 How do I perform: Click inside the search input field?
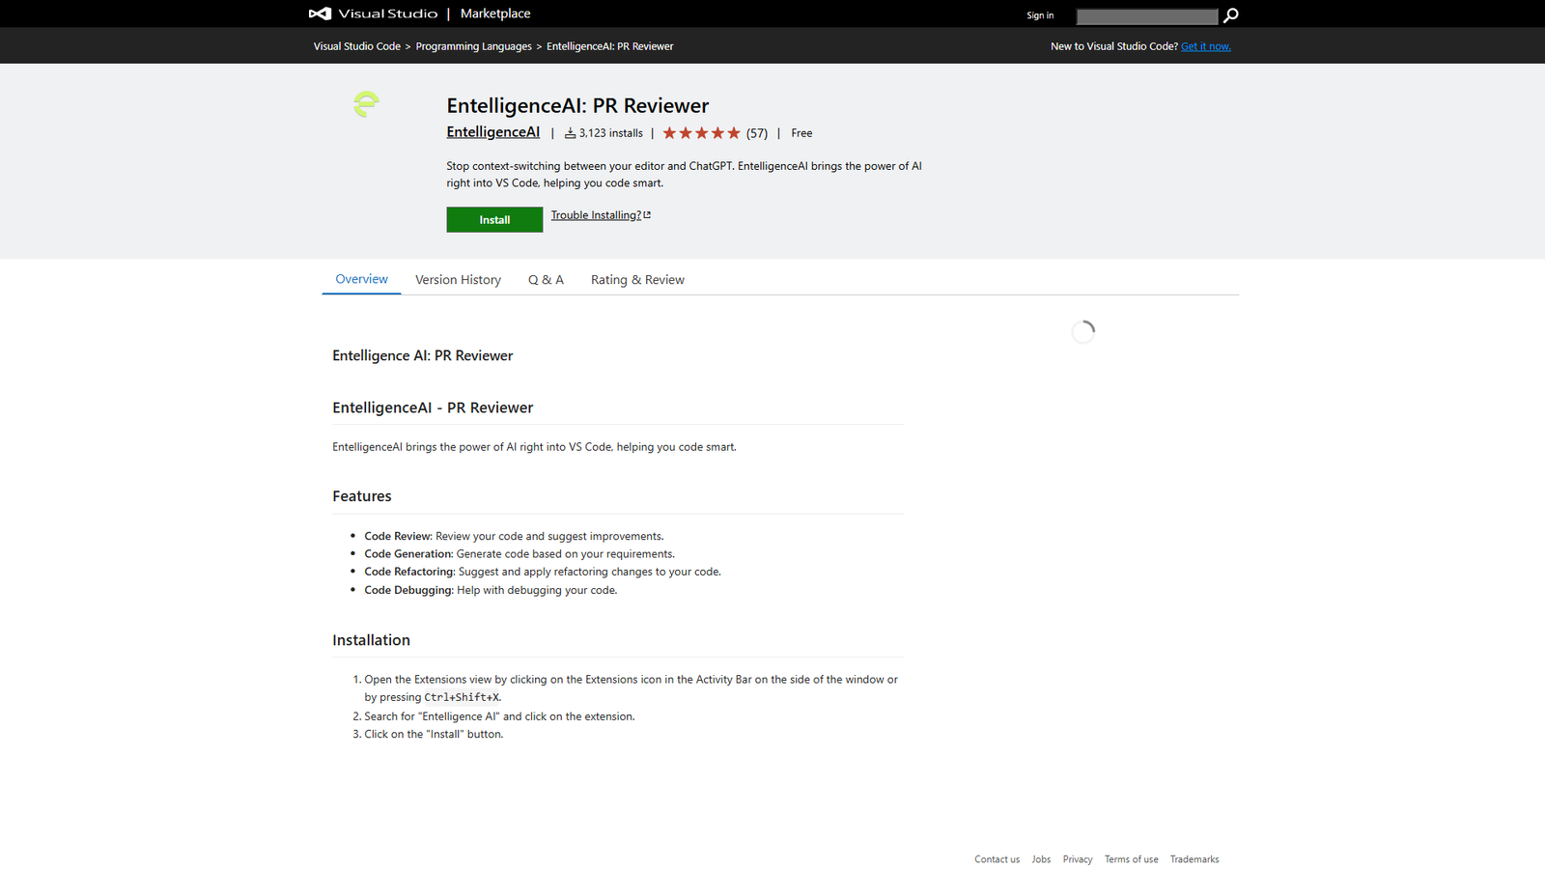tap(1147, 15)
